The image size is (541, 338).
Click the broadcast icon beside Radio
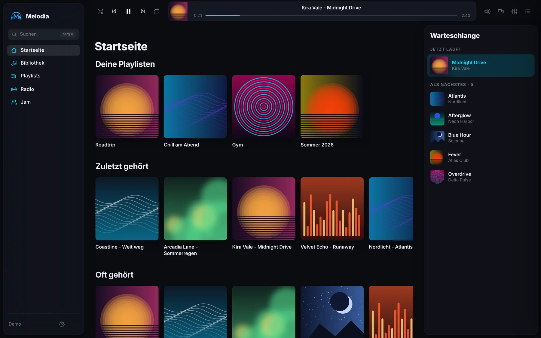(x=14, y=89)
